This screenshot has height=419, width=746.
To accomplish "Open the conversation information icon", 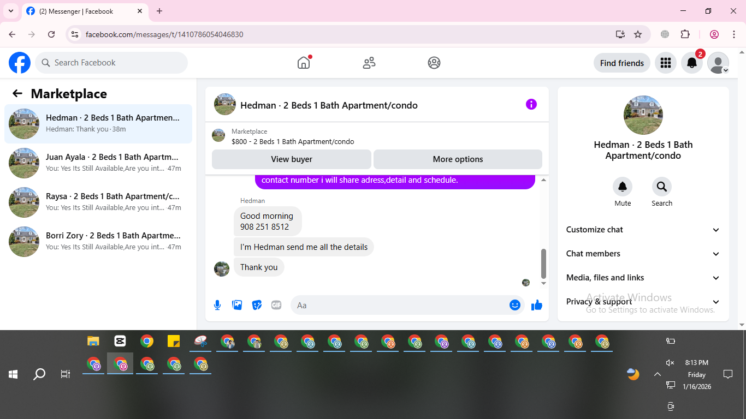I will pos(531,104).
